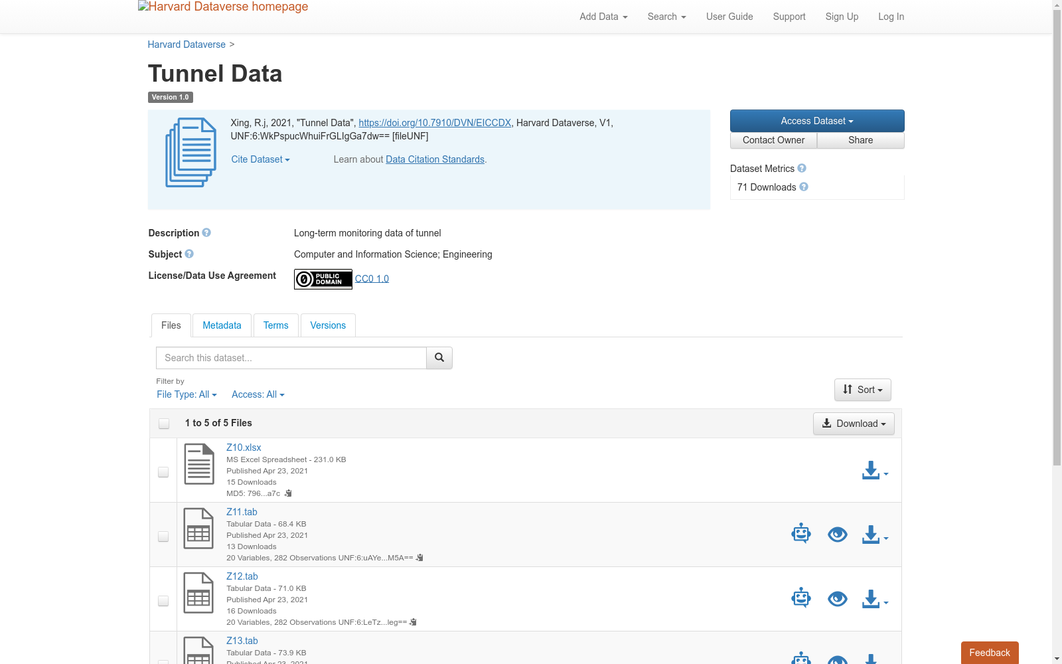
Task: Go to the Log In page
Action: tap(891, 17)
